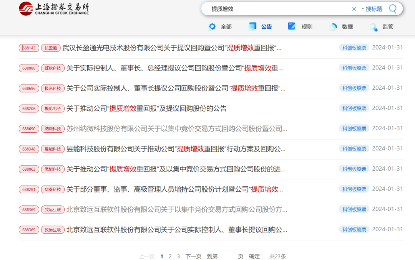The image size is (415, 260).
Task: Click stock code tag 688696
Action: (x=29, y=88)
